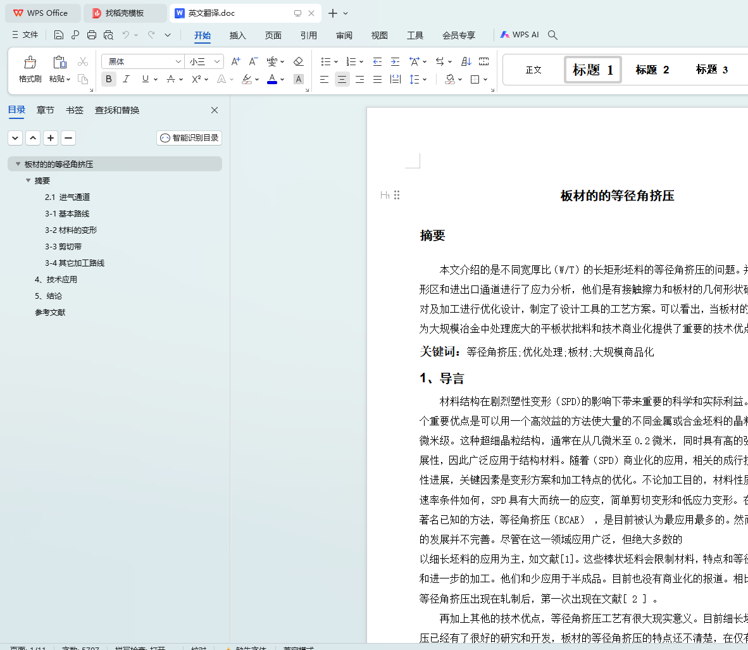Image resolution: width=748 pixels, height=650 pixels.
Task: Open the 插入 ribbon tab
Action: point(237,35)
